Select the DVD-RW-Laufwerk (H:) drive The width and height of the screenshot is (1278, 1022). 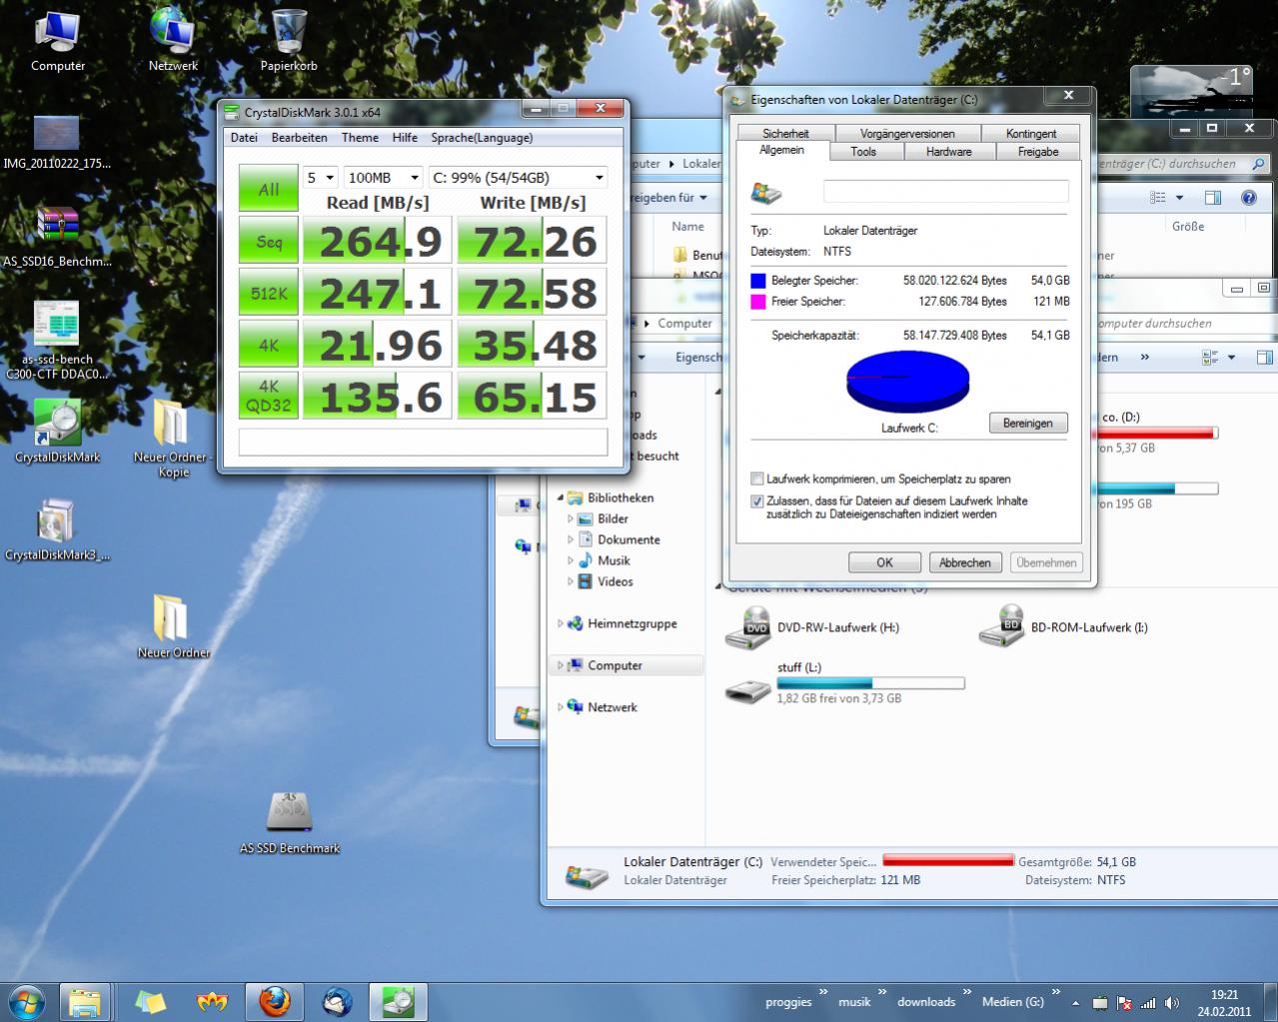coord(812,627)
